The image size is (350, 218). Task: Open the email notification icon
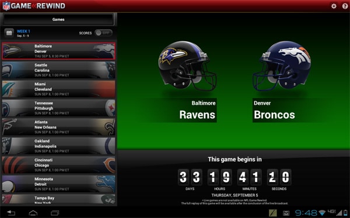pyautogui.click(x=286, y=213)
